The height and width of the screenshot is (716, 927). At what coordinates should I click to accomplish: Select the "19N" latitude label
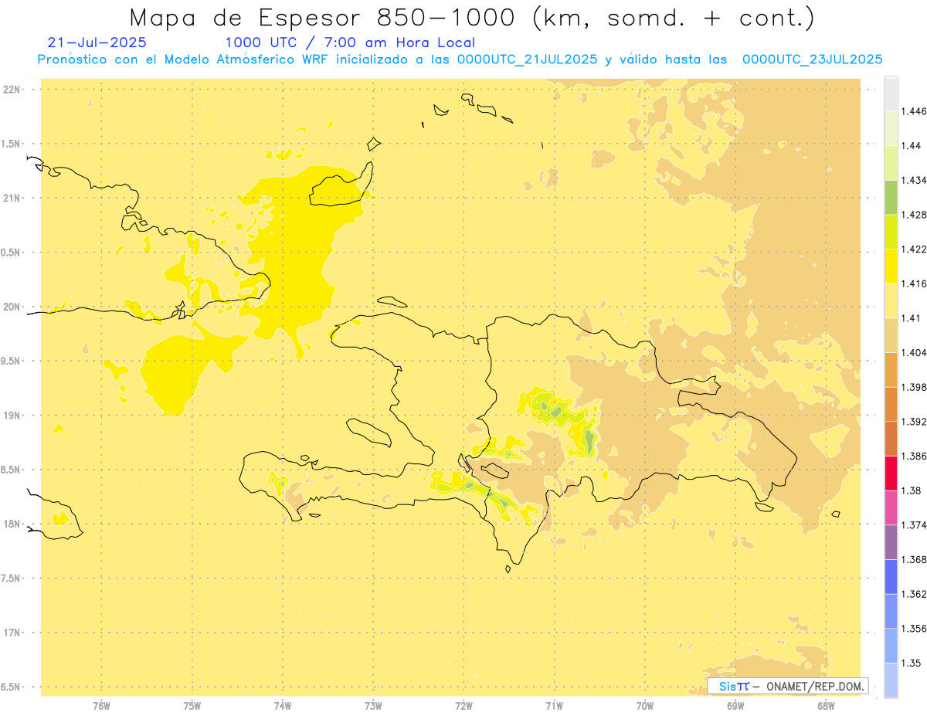[12, 415]
